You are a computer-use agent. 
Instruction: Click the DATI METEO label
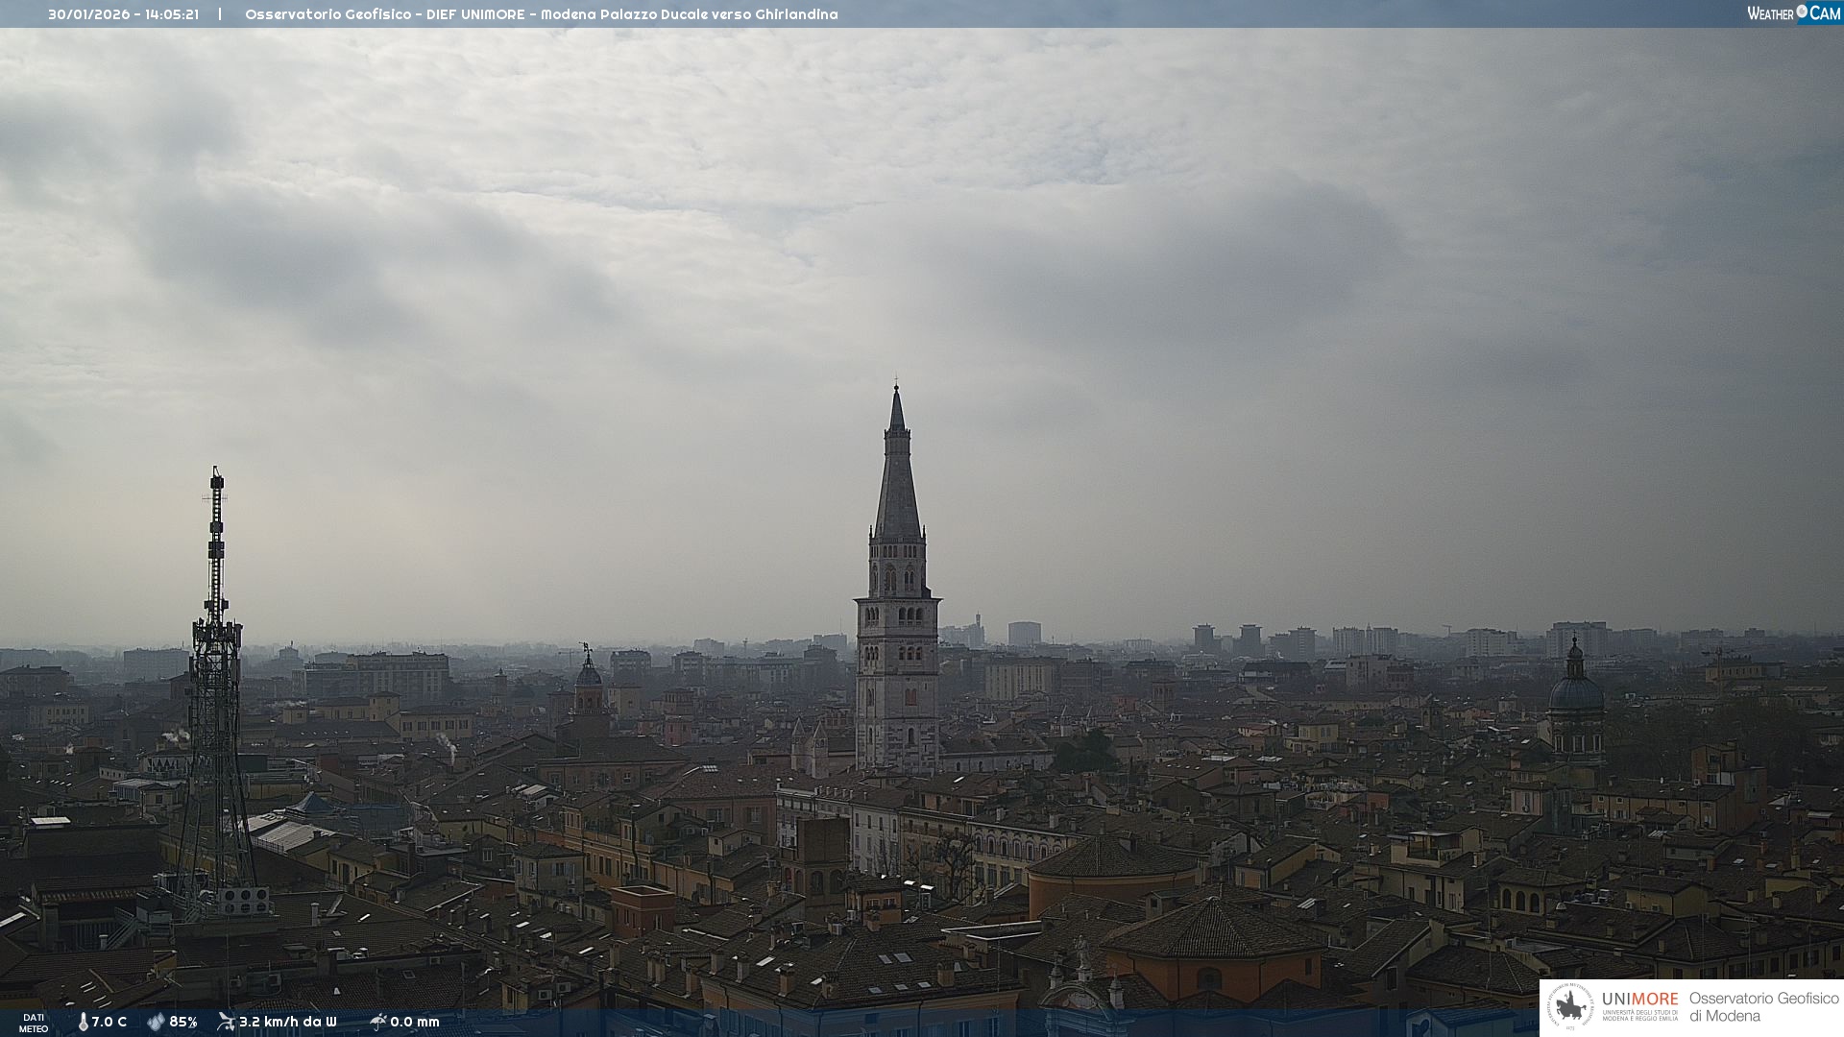(34, 1023)
